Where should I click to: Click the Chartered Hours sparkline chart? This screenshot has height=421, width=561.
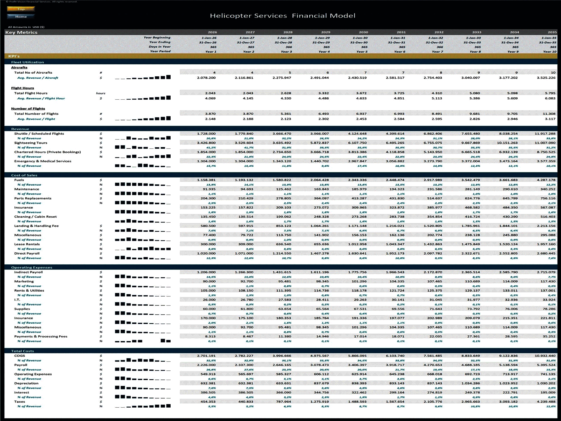pos(143,156)
